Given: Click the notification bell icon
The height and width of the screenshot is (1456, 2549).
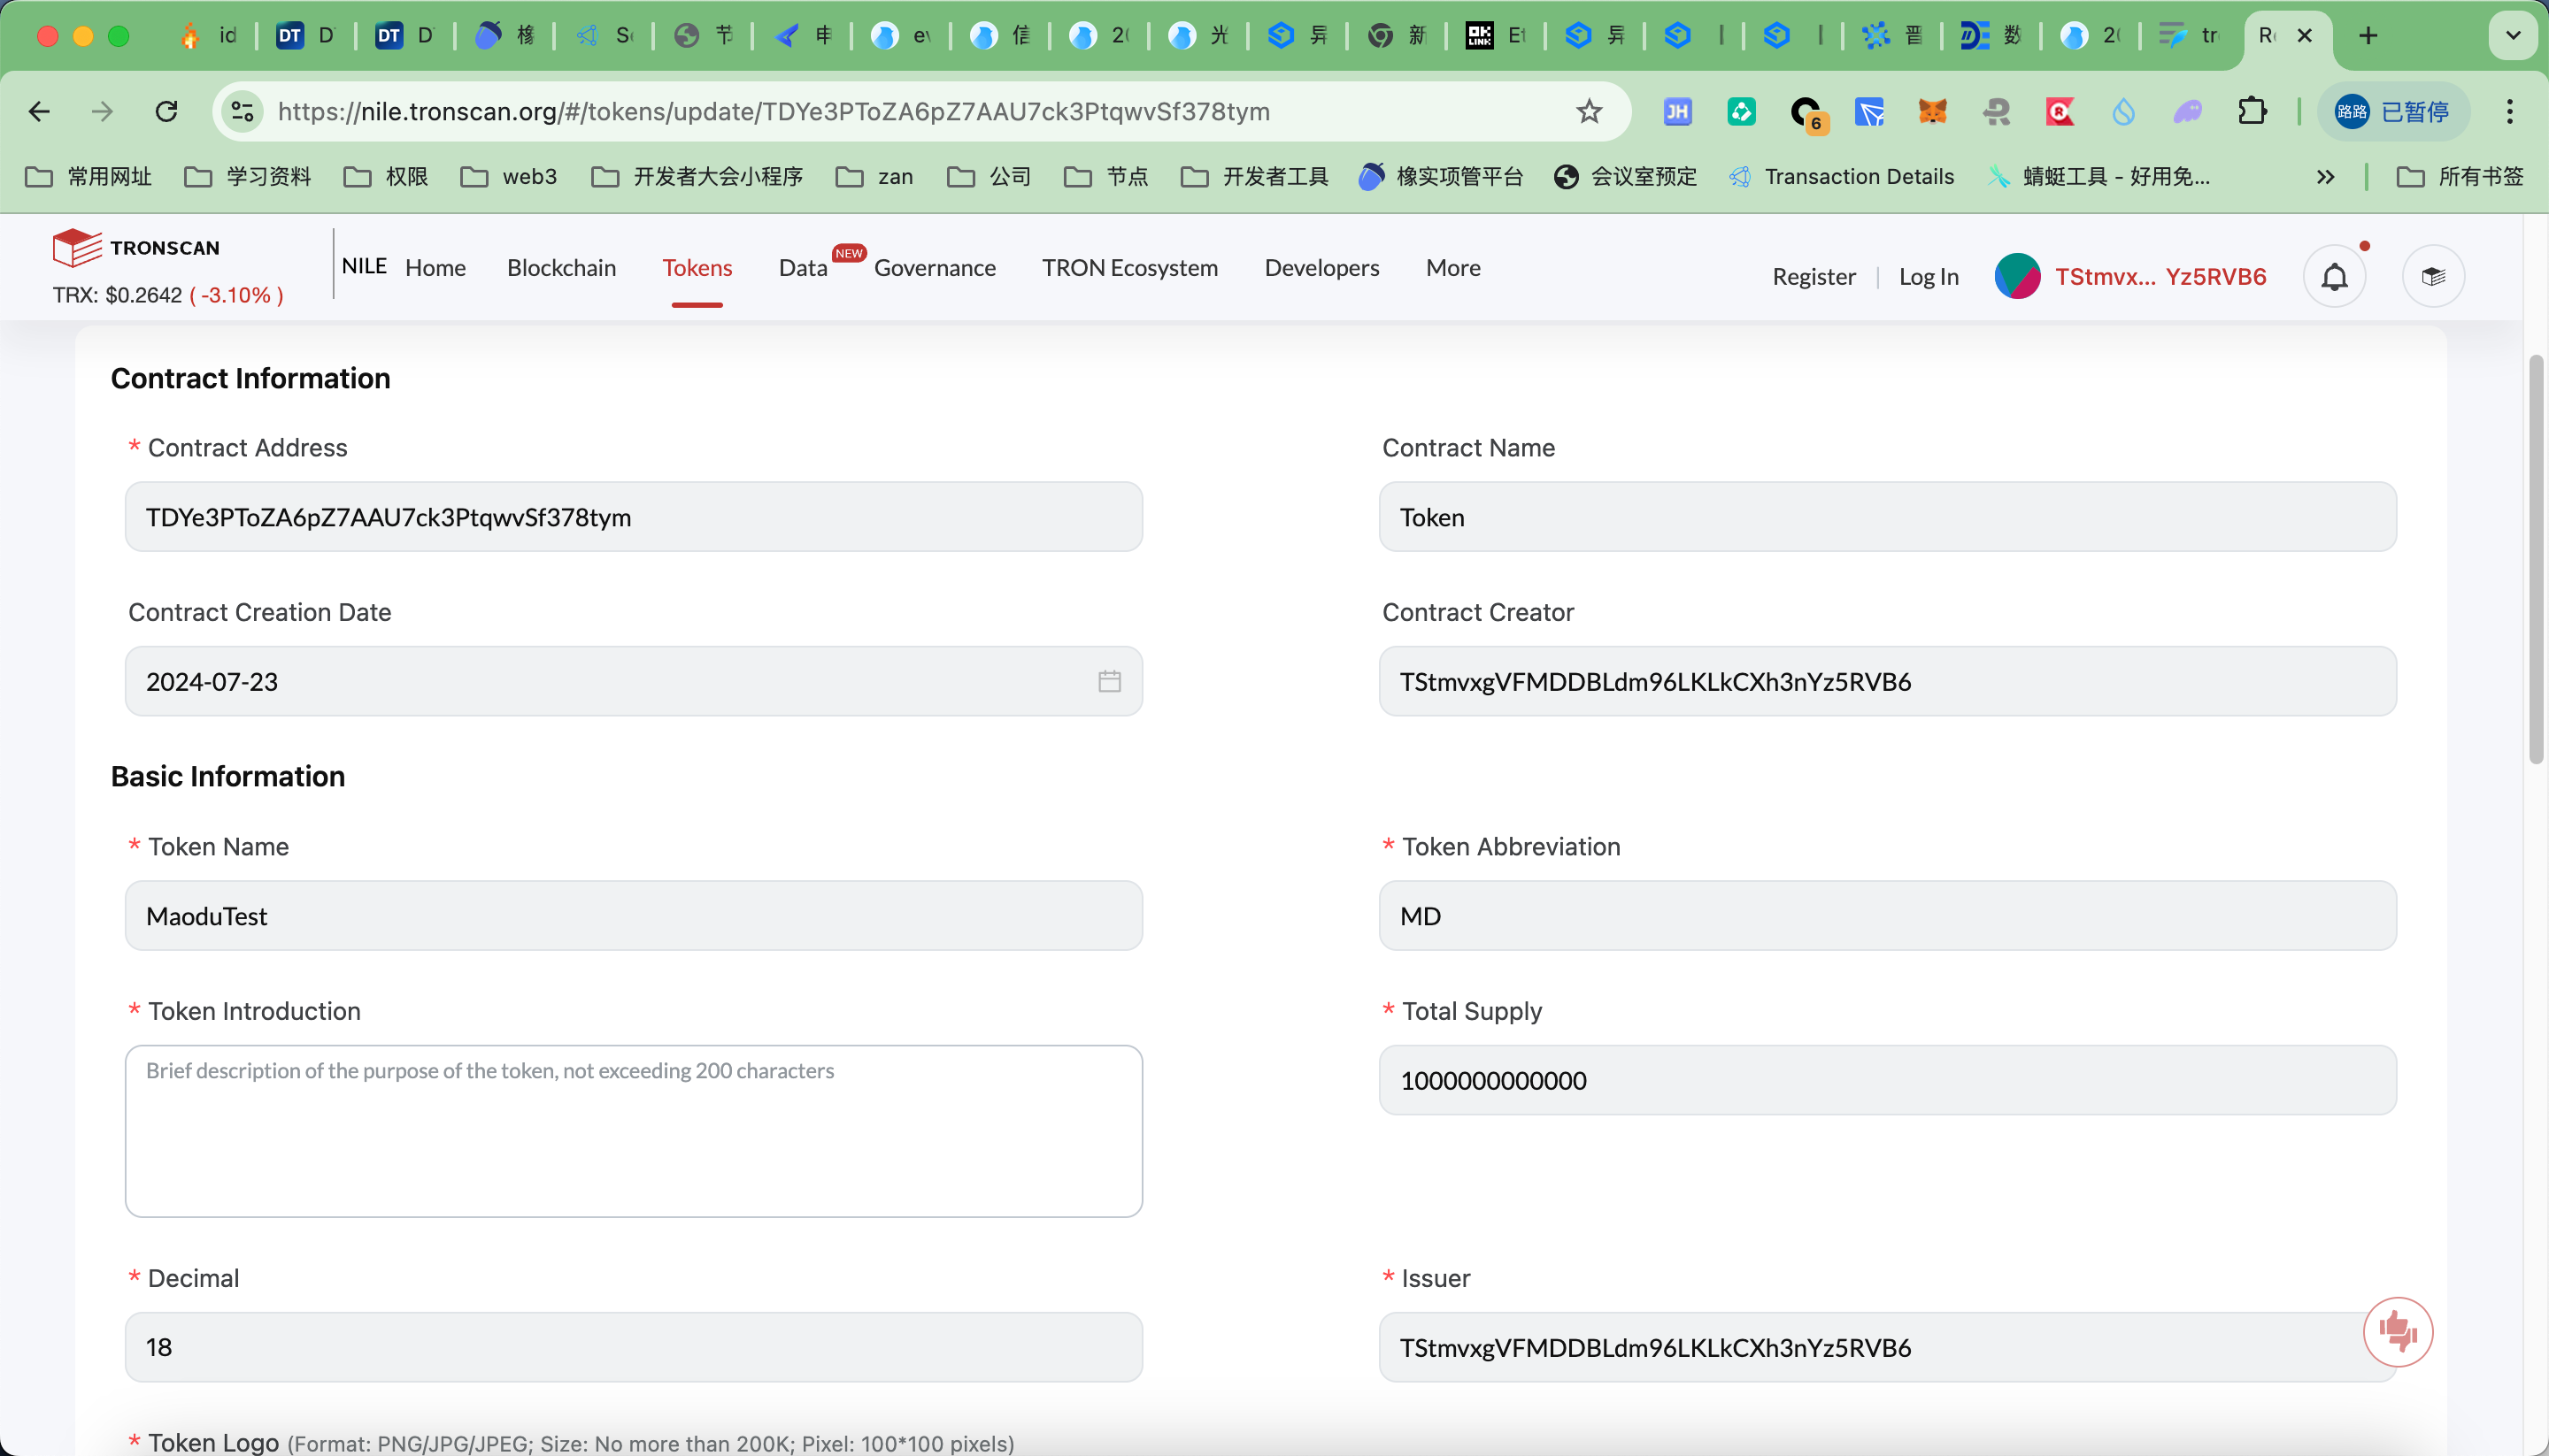Looking at the screenshot, I should tap(2334, 276).
